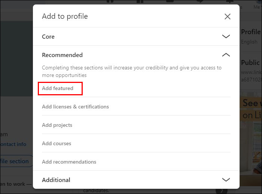Click the Core section heading
The height and width of the screenshot is (194, 262).
[x=48, y=37]
